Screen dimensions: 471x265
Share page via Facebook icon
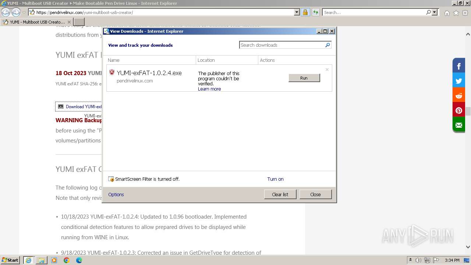(459, 66)
